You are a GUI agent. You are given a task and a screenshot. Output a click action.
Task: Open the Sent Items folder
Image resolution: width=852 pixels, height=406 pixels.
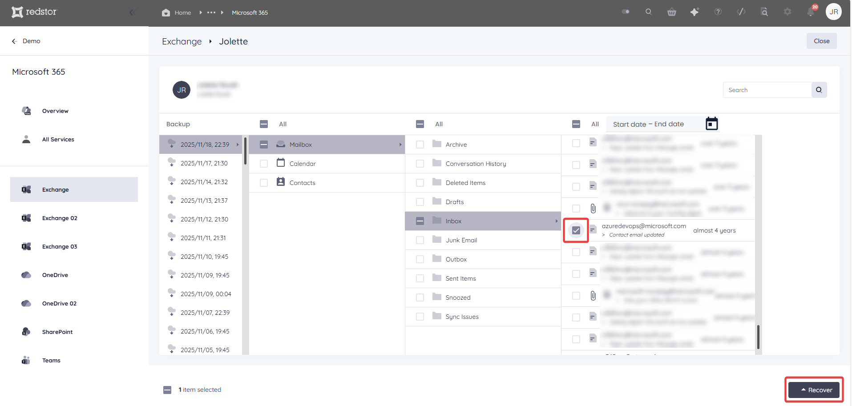pyautogui.click(x=483, y=278)
